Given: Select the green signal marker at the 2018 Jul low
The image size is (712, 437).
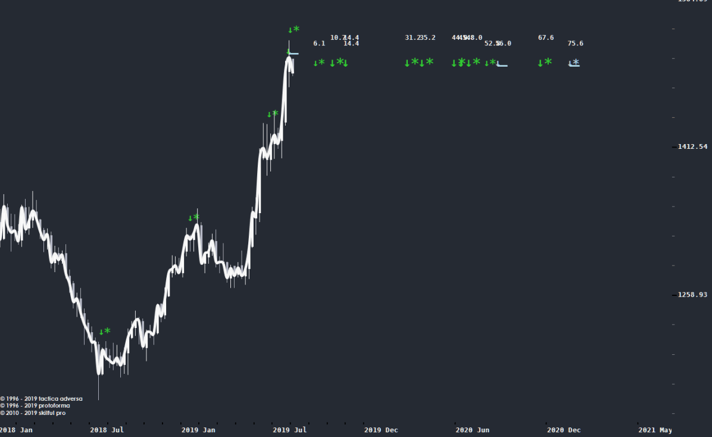Looking at the screenshot, I should (105, 332).
